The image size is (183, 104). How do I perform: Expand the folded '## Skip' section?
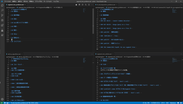[10, 34]
